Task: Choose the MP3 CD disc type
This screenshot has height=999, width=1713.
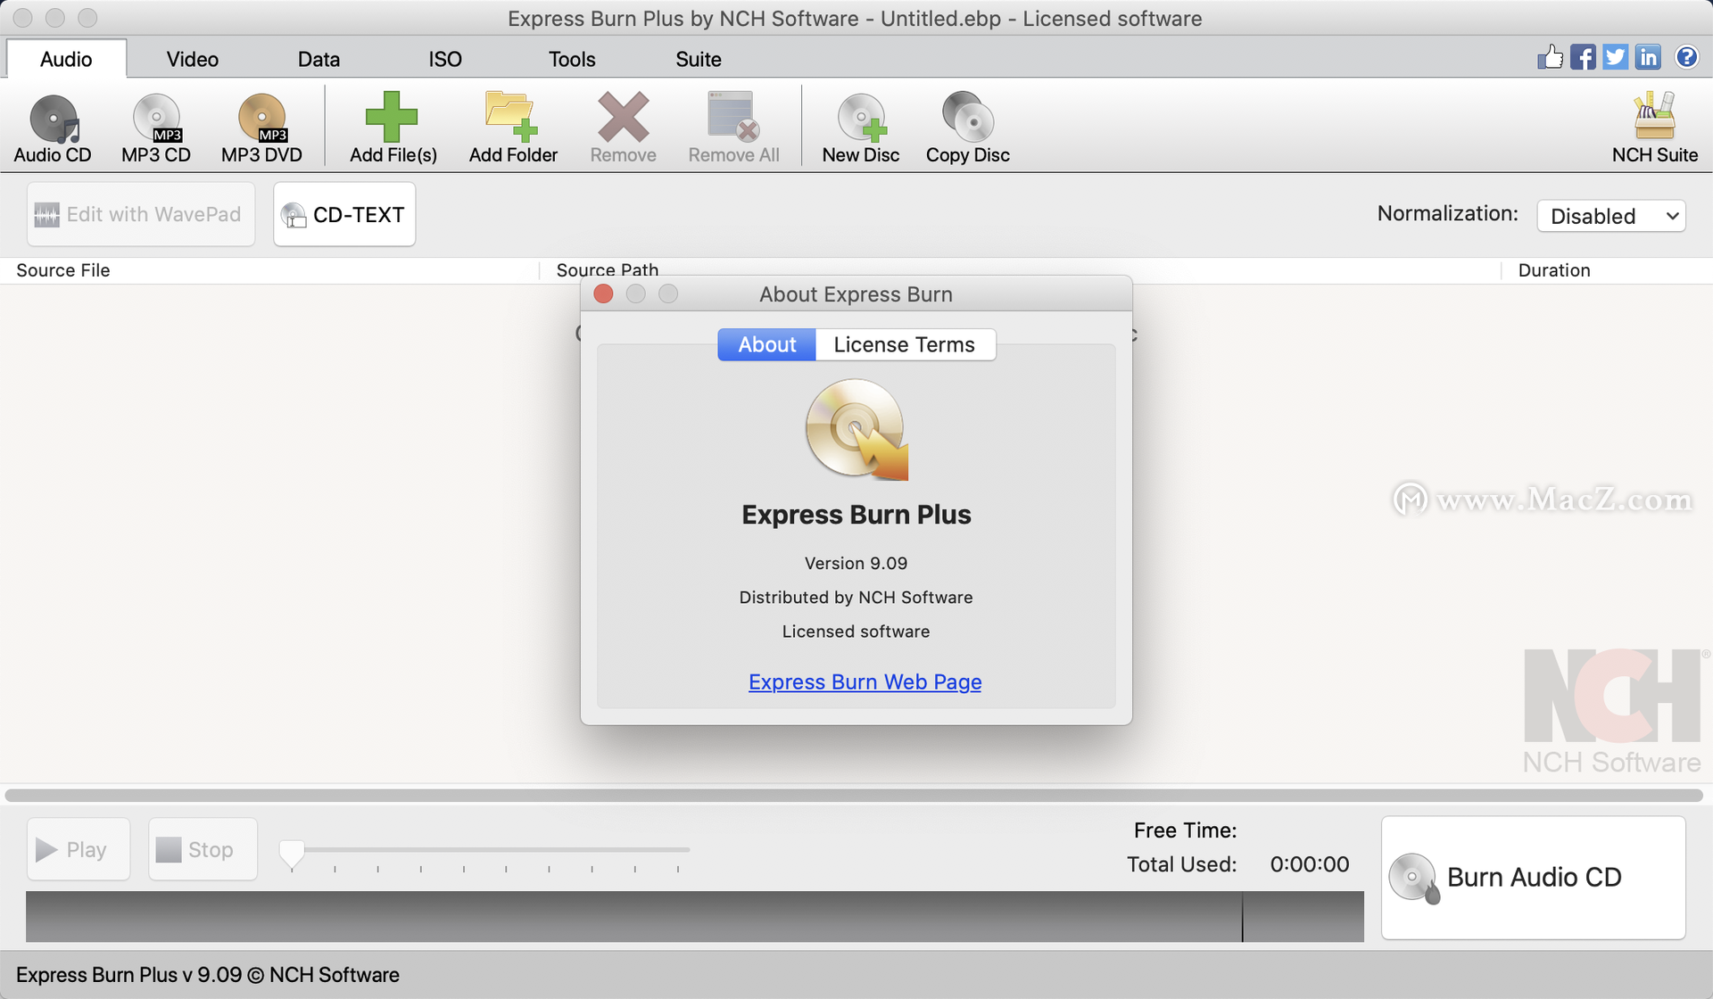Action: [x=156, y=128]
